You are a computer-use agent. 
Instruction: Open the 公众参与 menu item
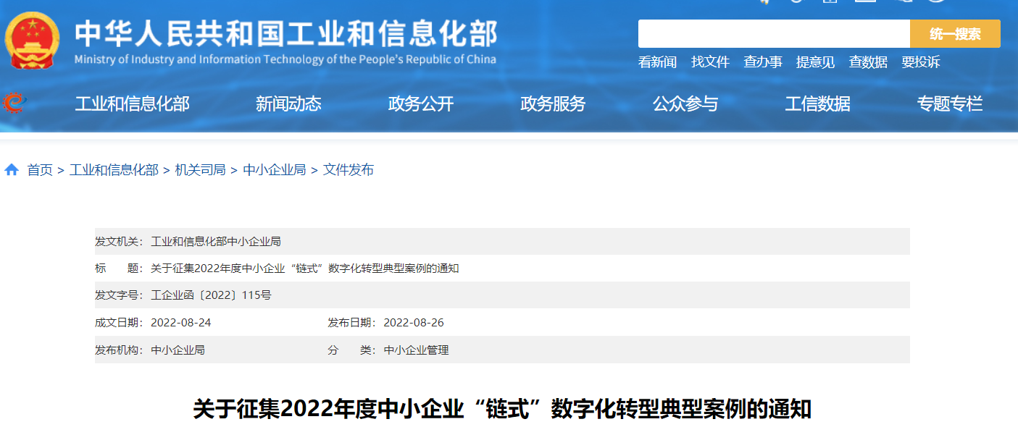685,104
